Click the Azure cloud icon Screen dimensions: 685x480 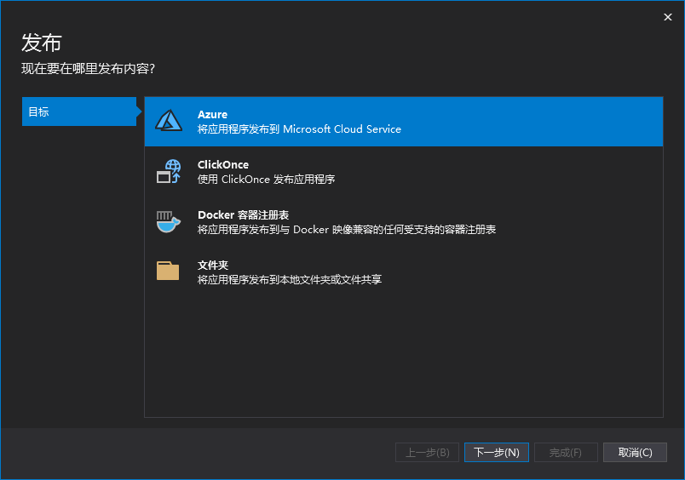169,121
